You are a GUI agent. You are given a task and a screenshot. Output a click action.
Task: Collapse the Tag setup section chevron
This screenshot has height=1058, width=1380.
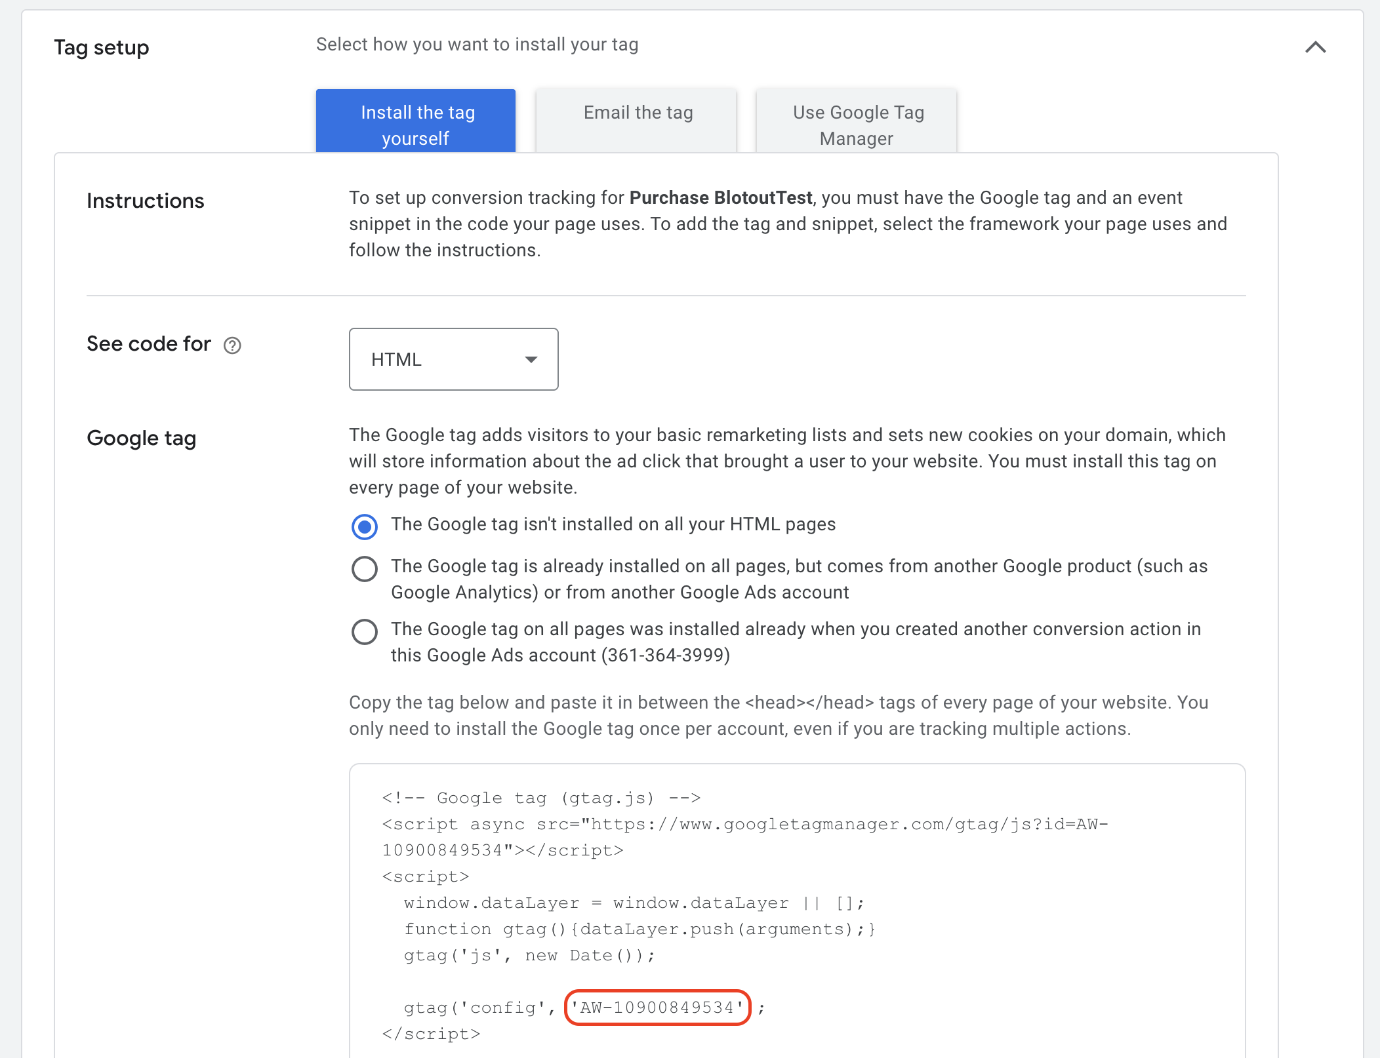[1315, 47]
